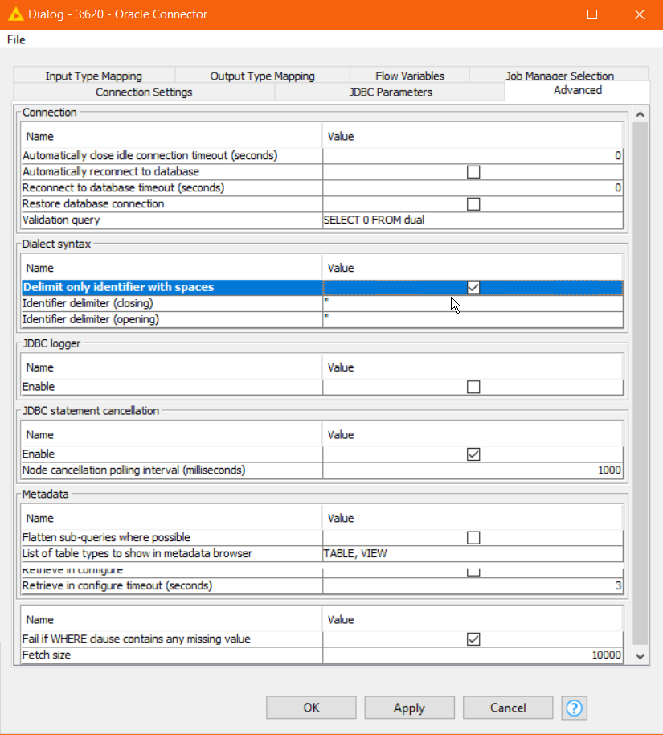The width and height of the screenshot is (663, 735).
Task: Go to Connection Settings tab
Action: click(x=144, y=92)
